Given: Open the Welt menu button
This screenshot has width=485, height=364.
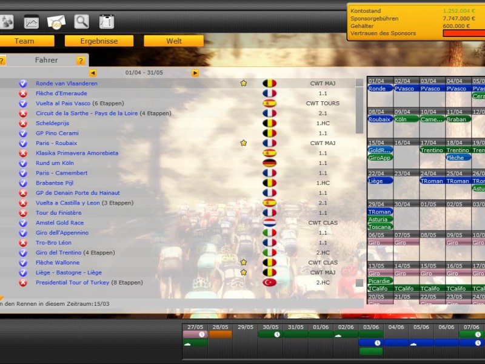Looking at the screenshot, I should tap(173, 41).
